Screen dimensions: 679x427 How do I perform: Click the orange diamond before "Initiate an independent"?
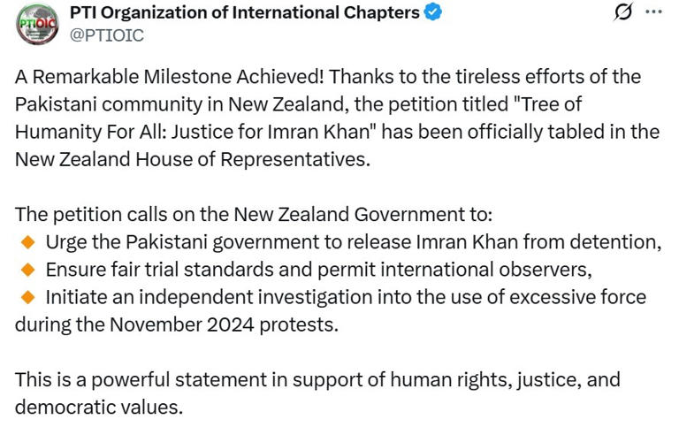27,296
